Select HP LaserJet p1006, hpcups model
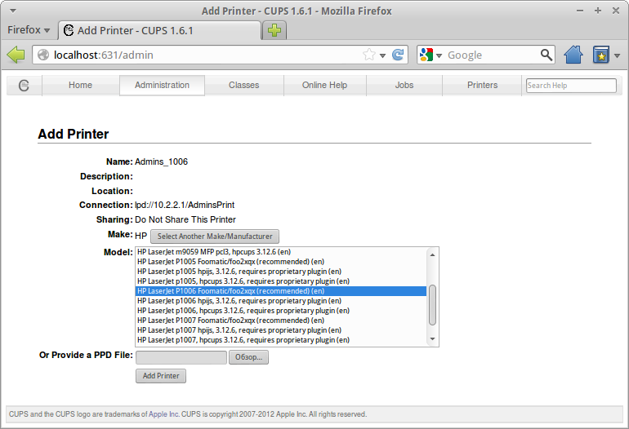Viewport: 629px width, 429px height. pyautogui.click(x=281, y=311)
